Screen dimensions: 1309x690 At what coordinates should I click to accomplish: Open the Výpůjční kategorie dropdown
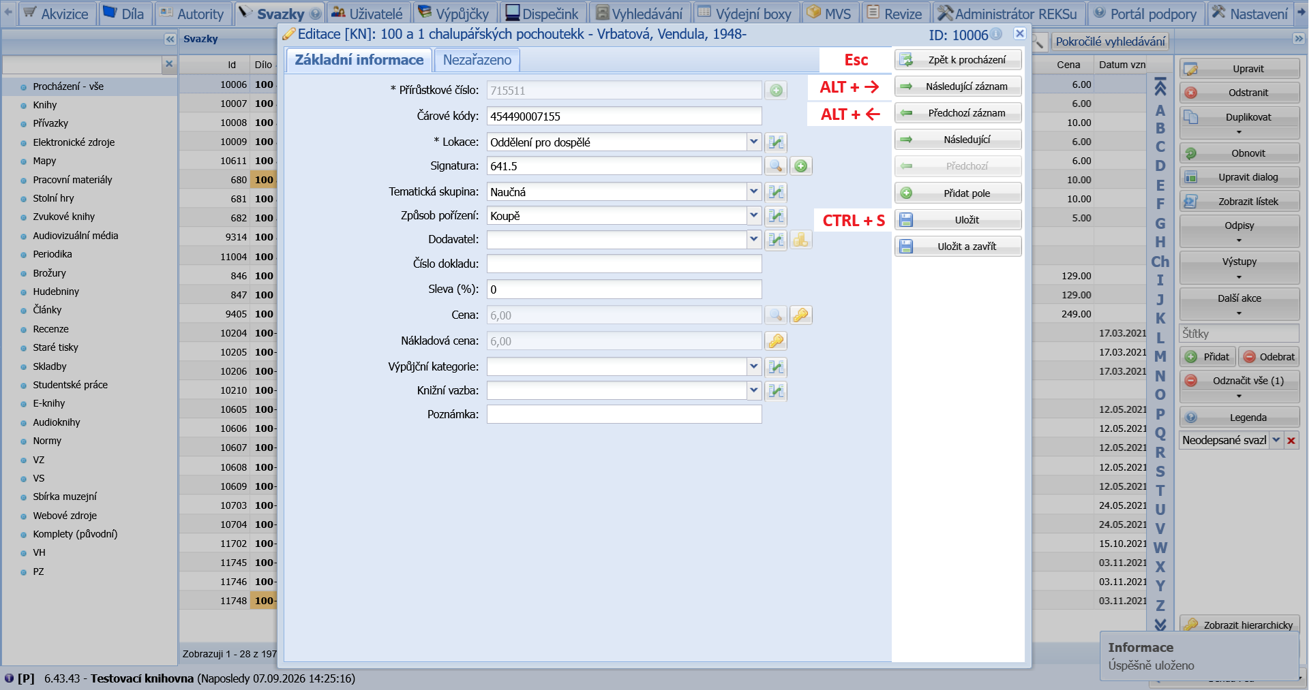(x=753, y=367)
